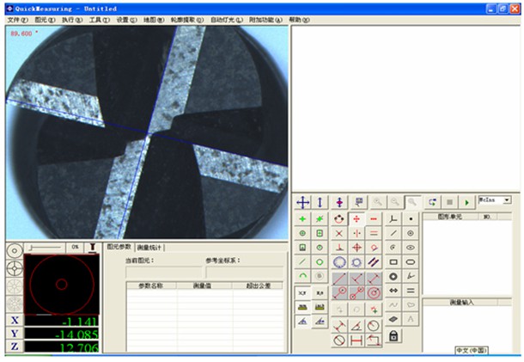The image size is (524, 362).
Task: Open the 文件 (File) menu
Action: pos(16,19)
